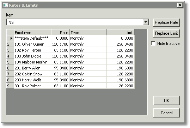Open the Item dropdown arrow
Image resolution: width=190 pixels, height=128 pixels.
coord(146,22)
